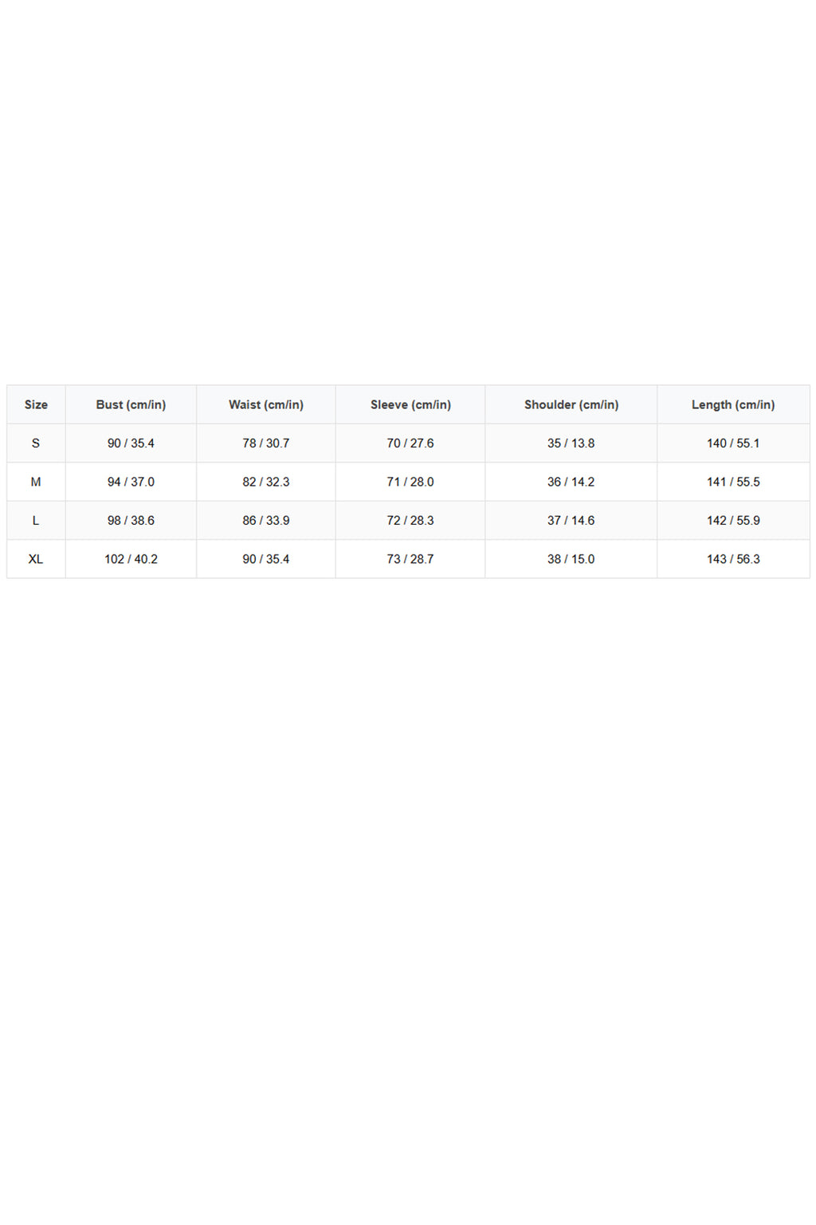
Task: Click shoulder value 35 / 13.8
Action: coord(571,443)
